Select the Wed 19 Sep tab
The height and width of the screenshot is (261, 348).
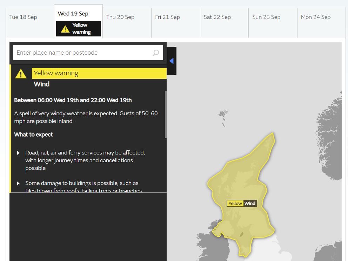point(73,14)
